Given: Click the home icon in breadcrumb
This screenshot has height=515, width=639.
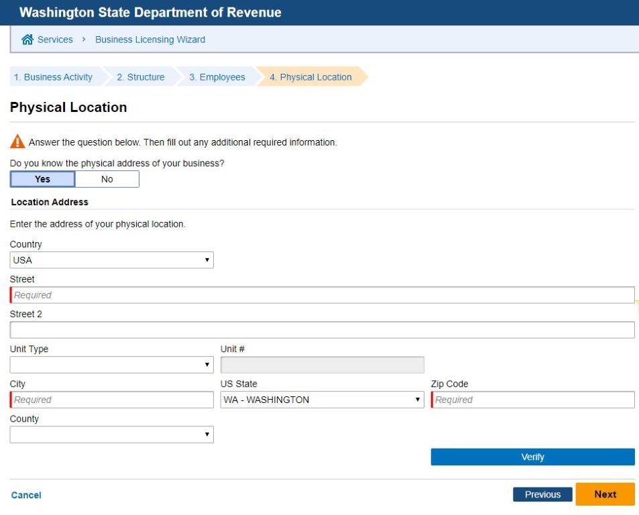Looking at the screenshot, I should point(27,40).
